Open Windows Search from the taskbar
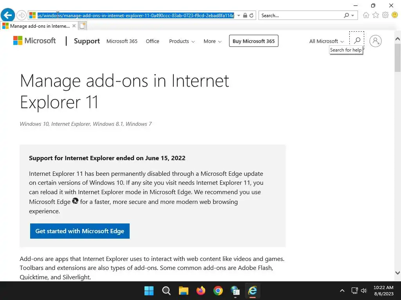 click(x=166, y=291)
